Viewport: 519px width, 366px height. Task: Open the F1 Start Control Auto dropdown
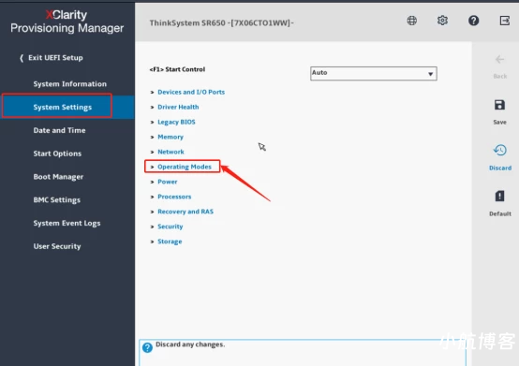[x=374, y=73]
